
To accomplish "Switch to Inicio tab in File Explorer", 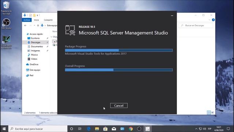I will point(36,20).
